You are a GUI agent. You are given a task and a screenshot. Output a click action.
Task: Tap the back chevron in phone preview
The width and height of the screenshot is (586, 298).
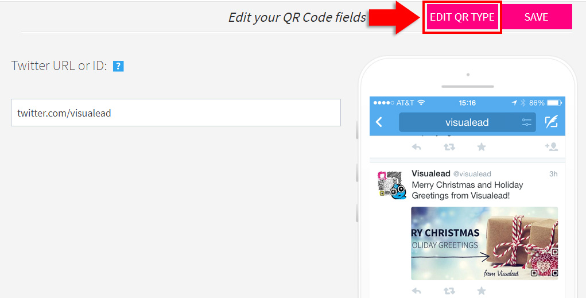(379, 122)
